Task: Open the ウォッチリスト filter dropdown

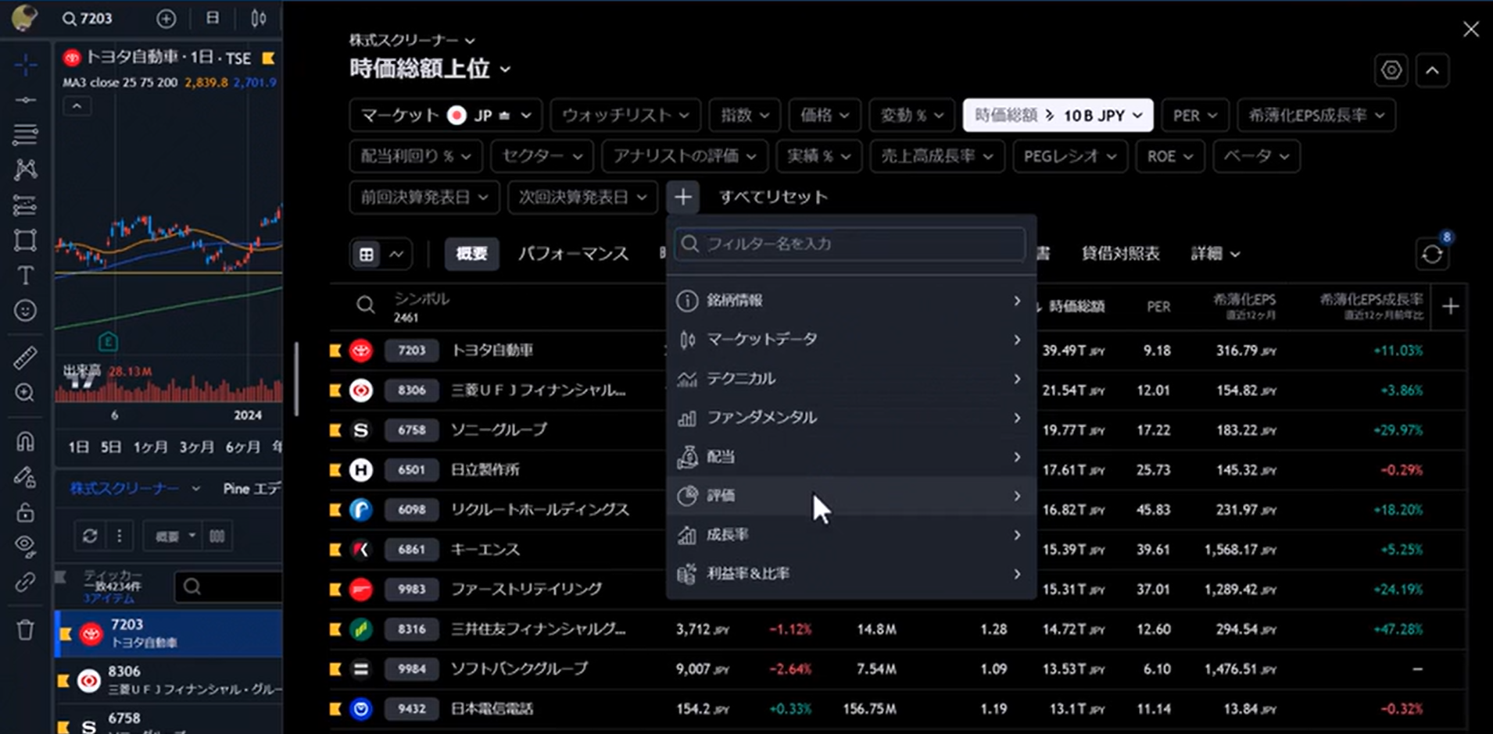Action: pos(625,116)
